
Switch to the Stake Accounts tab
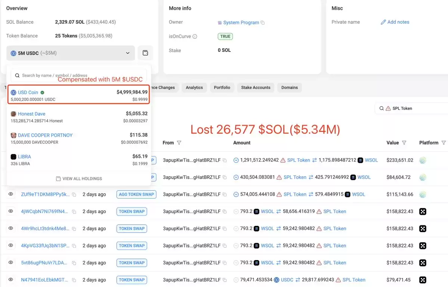pyautogui.click(x=256, y=88)
